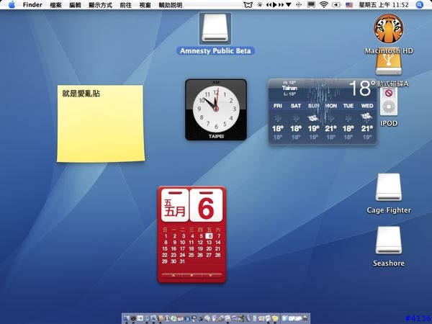
Task: Click date 13 in the calendar grid
Action: [x=209, y=243]
